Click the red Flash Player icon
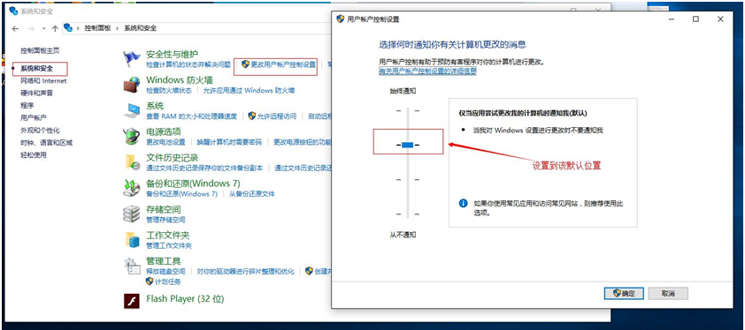Image resolution: width=745 pixels, height=330 pixels. click(132, 301)
